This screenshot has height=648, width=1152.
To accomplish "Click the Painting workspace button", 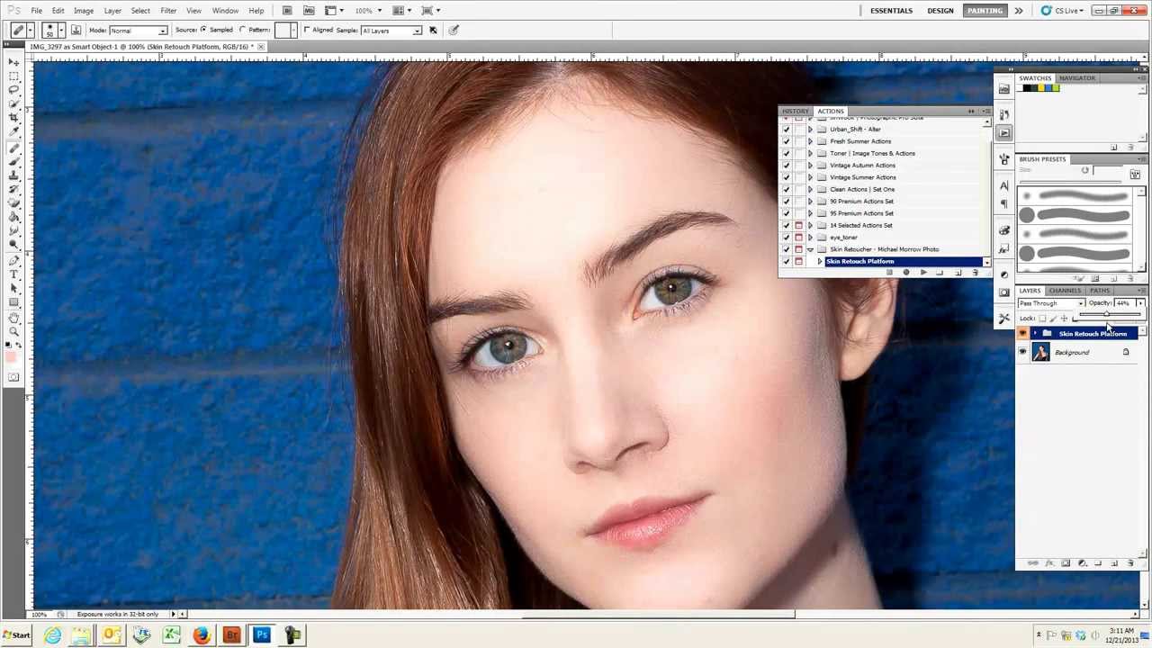I will tap(985, 11).
